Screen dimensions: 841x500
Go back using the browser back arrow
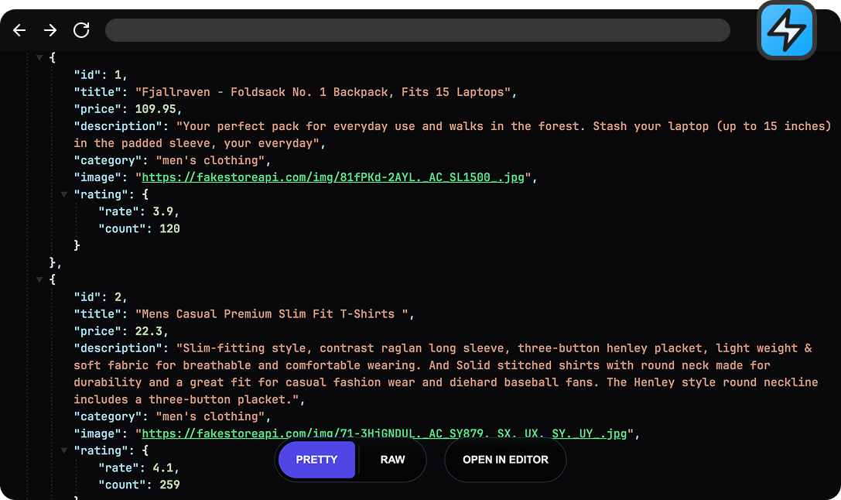(19, 30)
